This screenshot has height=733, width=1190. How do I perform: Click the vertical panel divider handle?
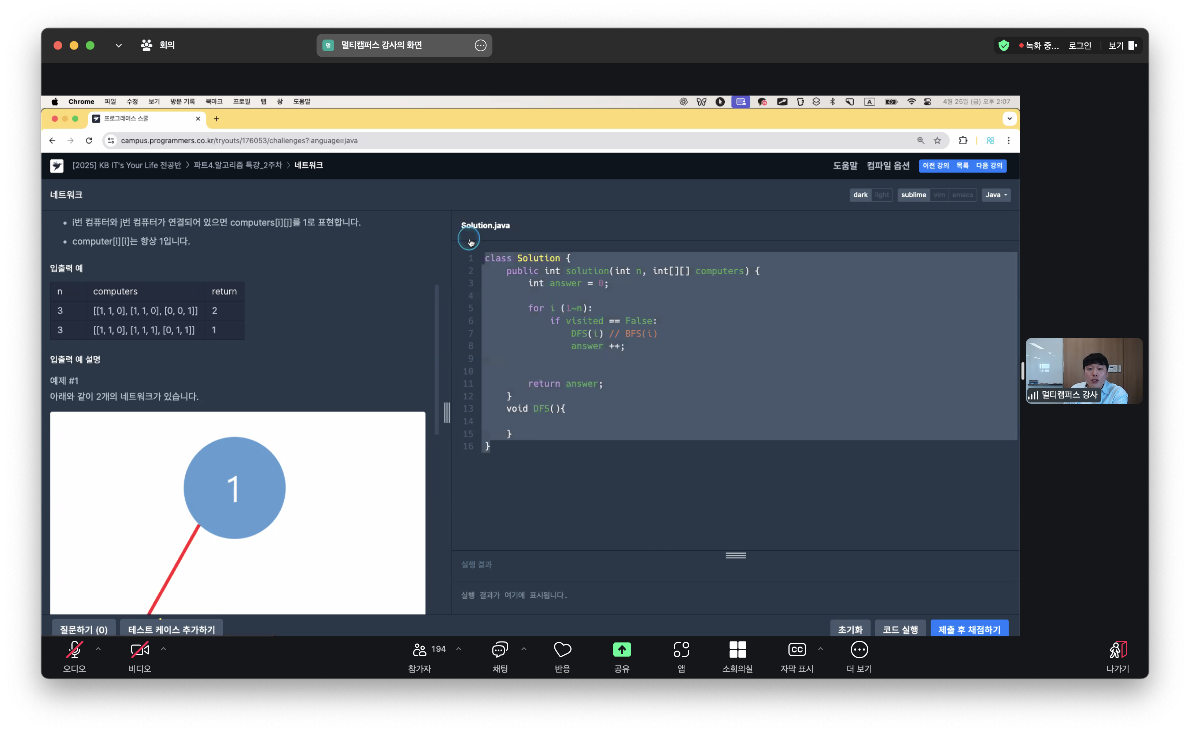click(447, 413)
